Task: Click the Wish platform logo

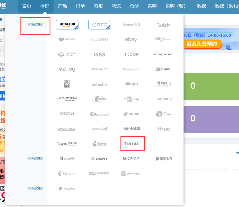Action: click(164, 25)
